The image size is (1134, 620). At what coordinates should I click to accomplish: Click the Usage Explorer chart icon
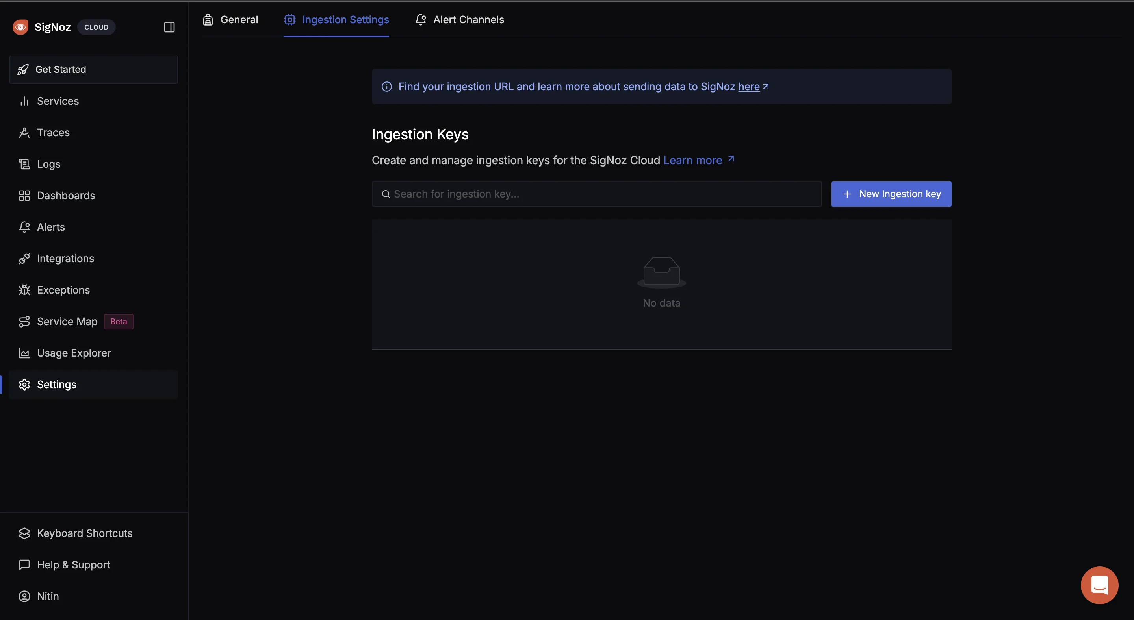[x=24, y=353]
